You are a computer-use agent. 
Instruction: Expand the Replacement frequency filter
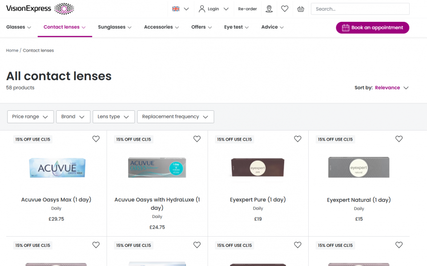pyautogui.click(x=175, y=117)
